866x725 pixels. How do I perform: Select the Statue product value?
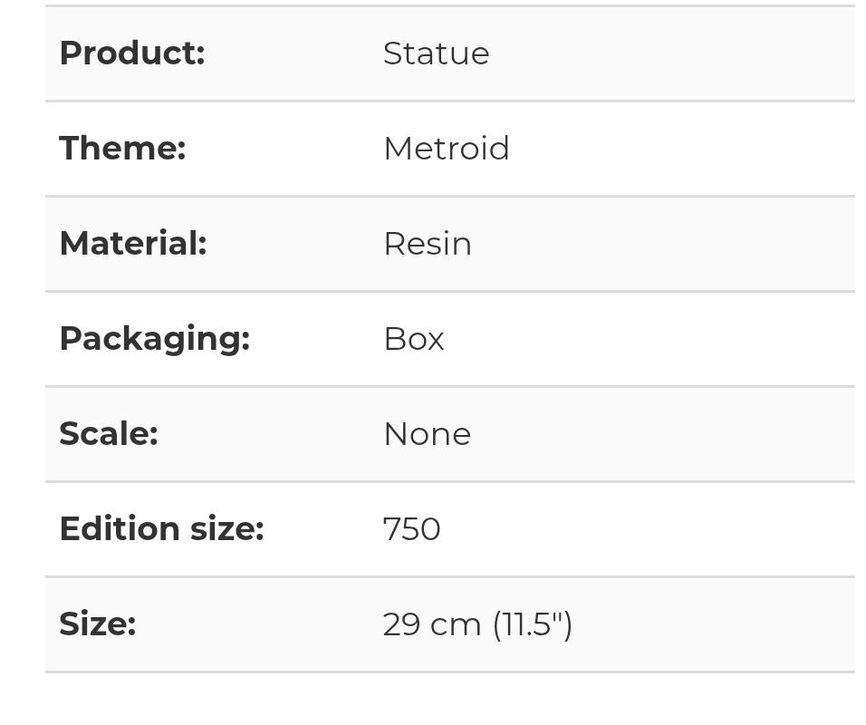coord(436,53)
